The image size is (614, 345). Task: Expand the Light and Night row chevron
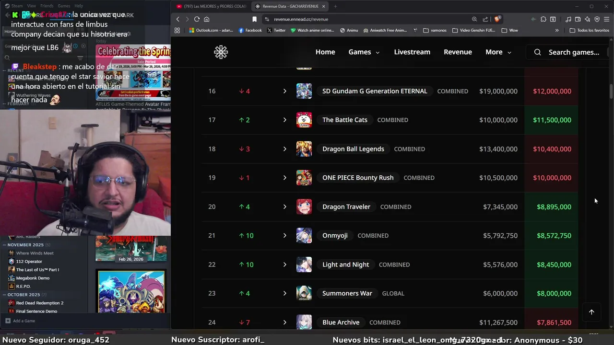[284, 264]
